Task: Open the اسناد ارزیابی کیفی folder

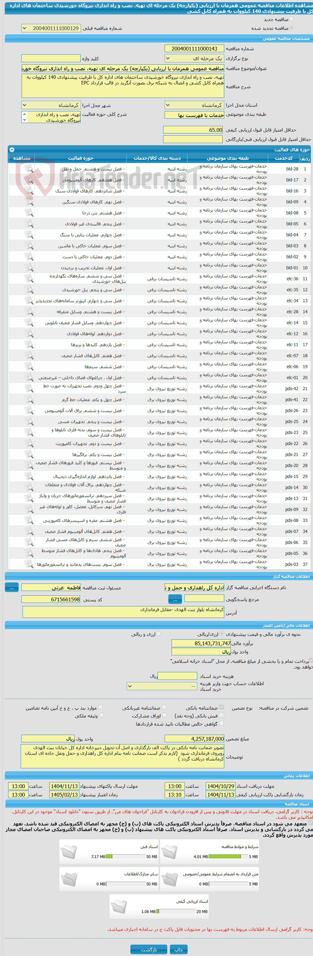Action: (x=119, y=906)
